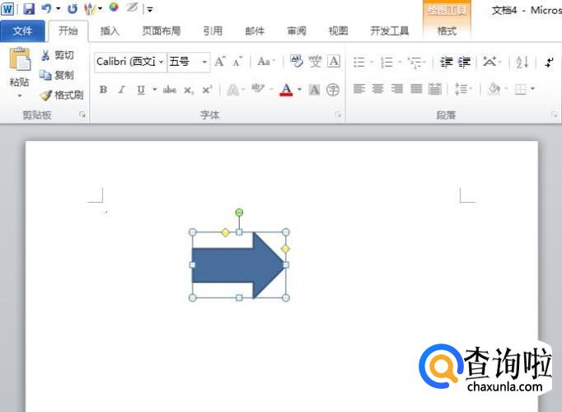Switch to the 插入 tab

point(110,31)
